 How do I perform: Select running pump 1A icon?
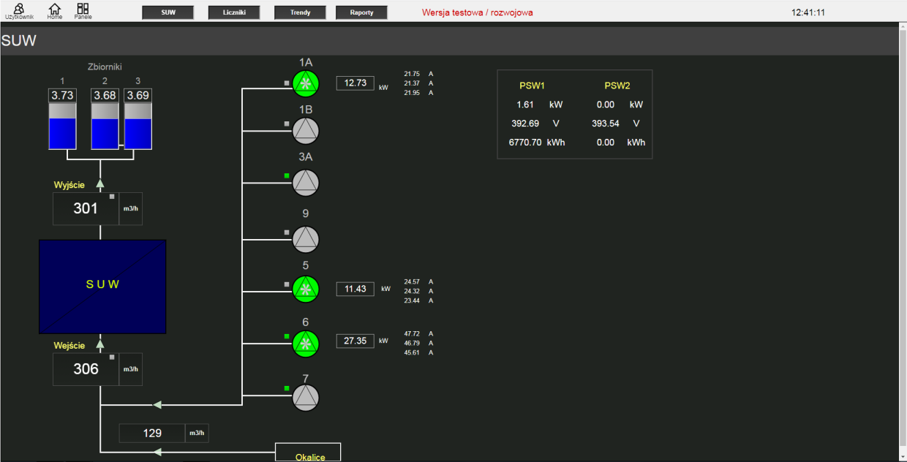[306, 83]
